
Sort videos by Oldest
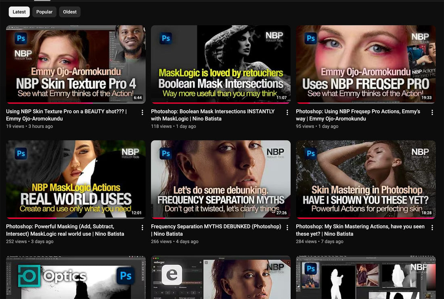(70, 12)
